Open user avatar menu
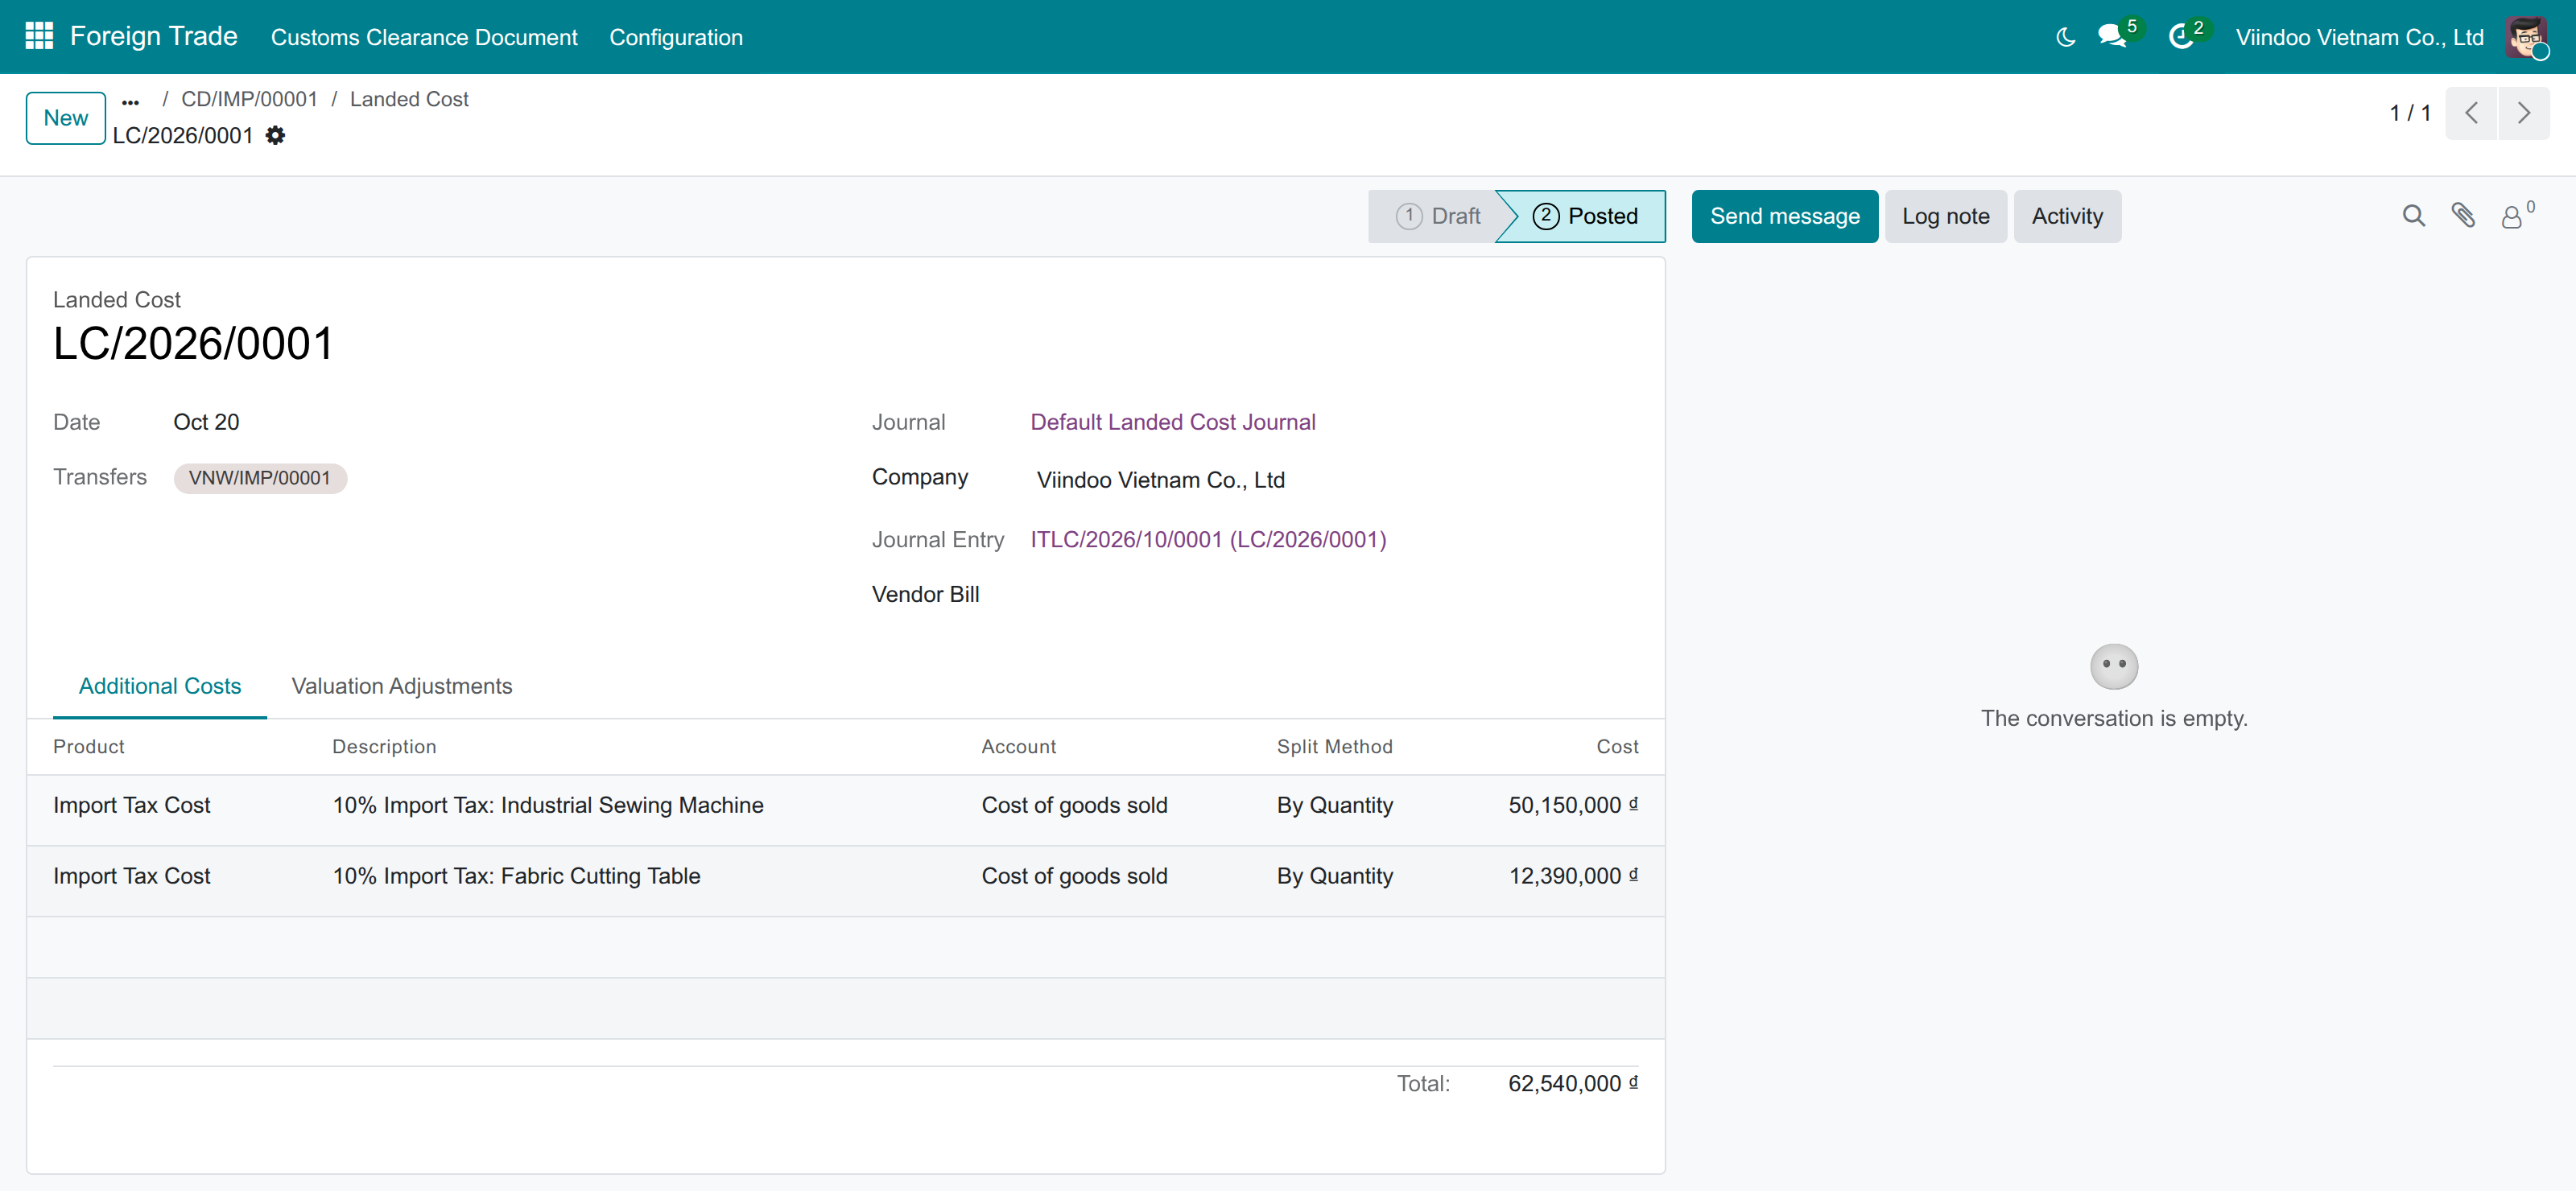The height and width of the screenshot is (1191, 2576). click(2526, 37)
